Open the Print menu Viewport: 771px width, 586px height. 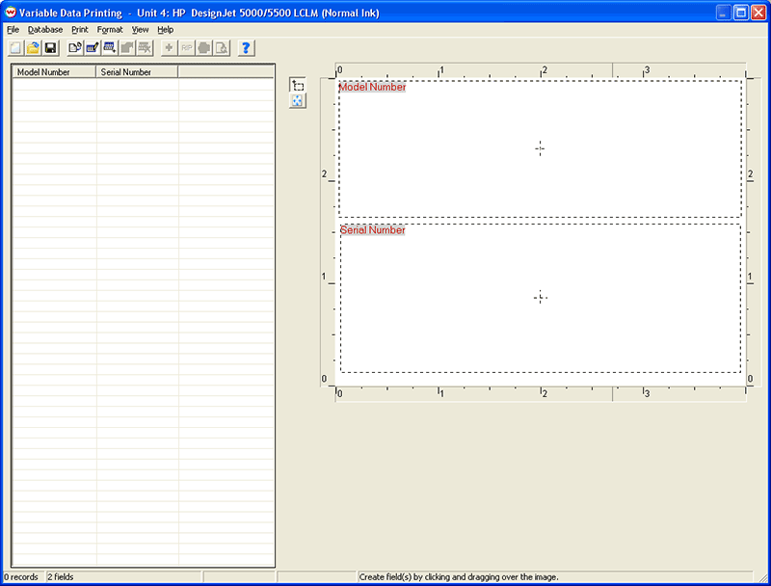(80, 30)
